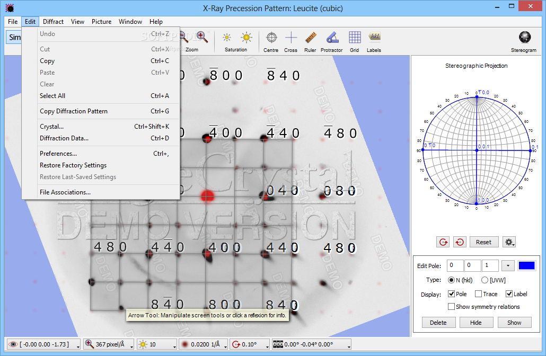546x356 pixels.
Task: Increase saturation with the large sun icon
Action: (246, 37)
